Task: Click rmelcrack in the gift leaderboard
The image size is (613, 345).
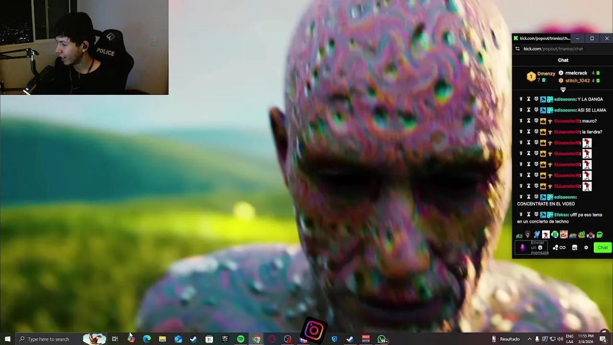Action: click(576, 73)
